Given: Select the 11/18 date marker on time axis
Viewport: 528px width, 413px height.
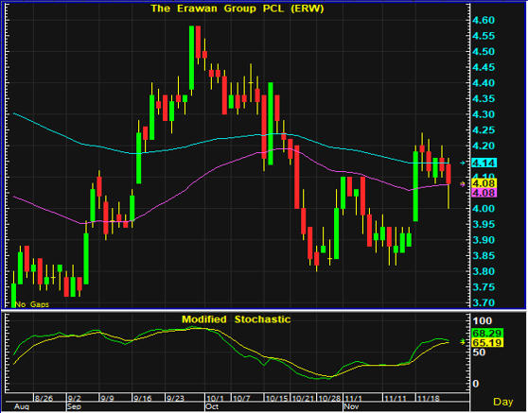Looking at the screenshot, I should click(x=429, y=399).
